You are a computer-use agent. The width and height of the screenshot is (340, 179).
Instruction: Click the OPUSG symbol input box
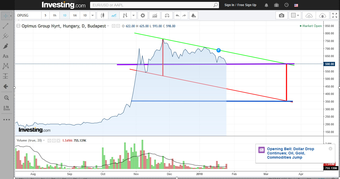click(28, 16)
